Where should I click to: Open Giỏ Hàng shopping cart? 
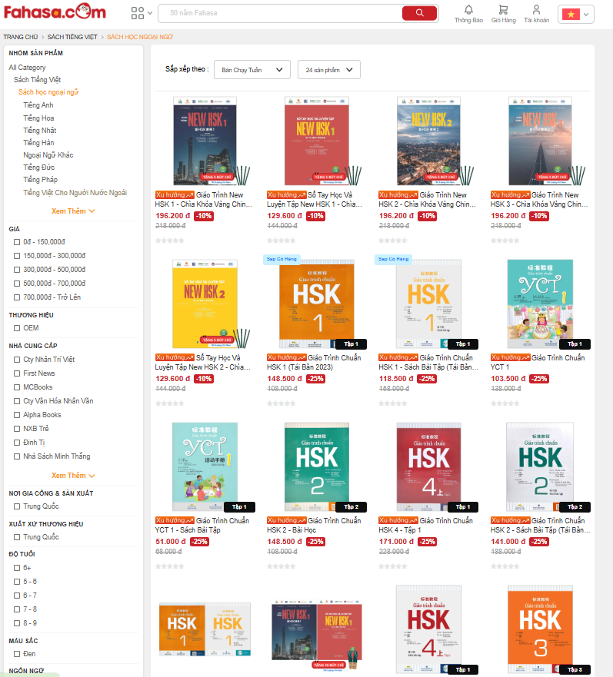coord(503,14)
